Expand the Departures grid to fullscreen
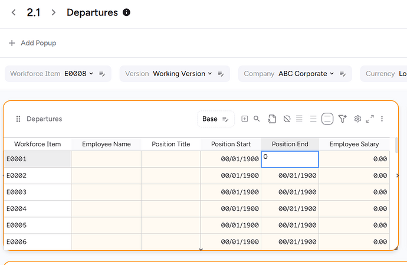The height and width of the screenshot is (265, 407). [370, 119]
